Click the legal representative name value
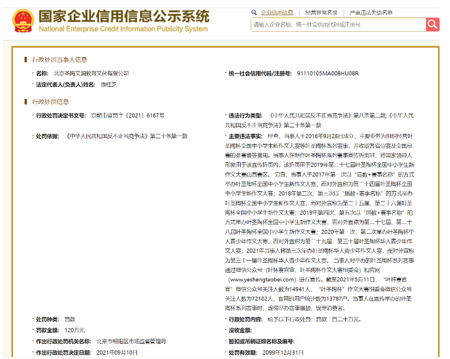 109,85
